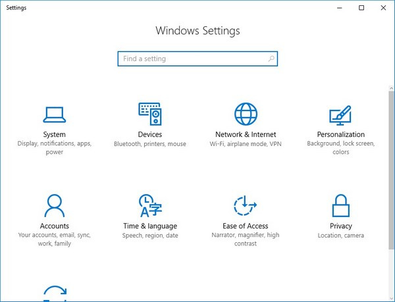The width and height of the screenshot is (395, 302).
Task: Click 'Background, lock screen, colors' description
Action: [340, 148]
